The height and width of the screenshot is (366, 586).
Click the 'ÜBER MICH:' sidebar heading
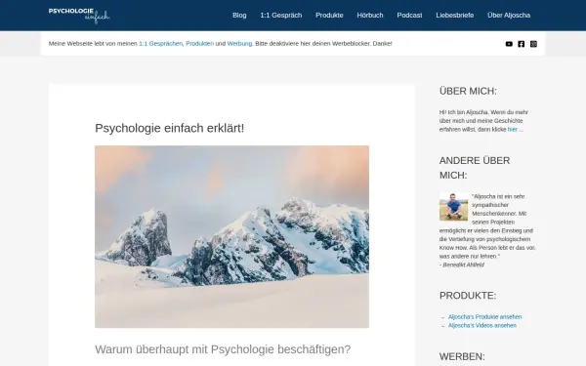click(x=468, y=91)
